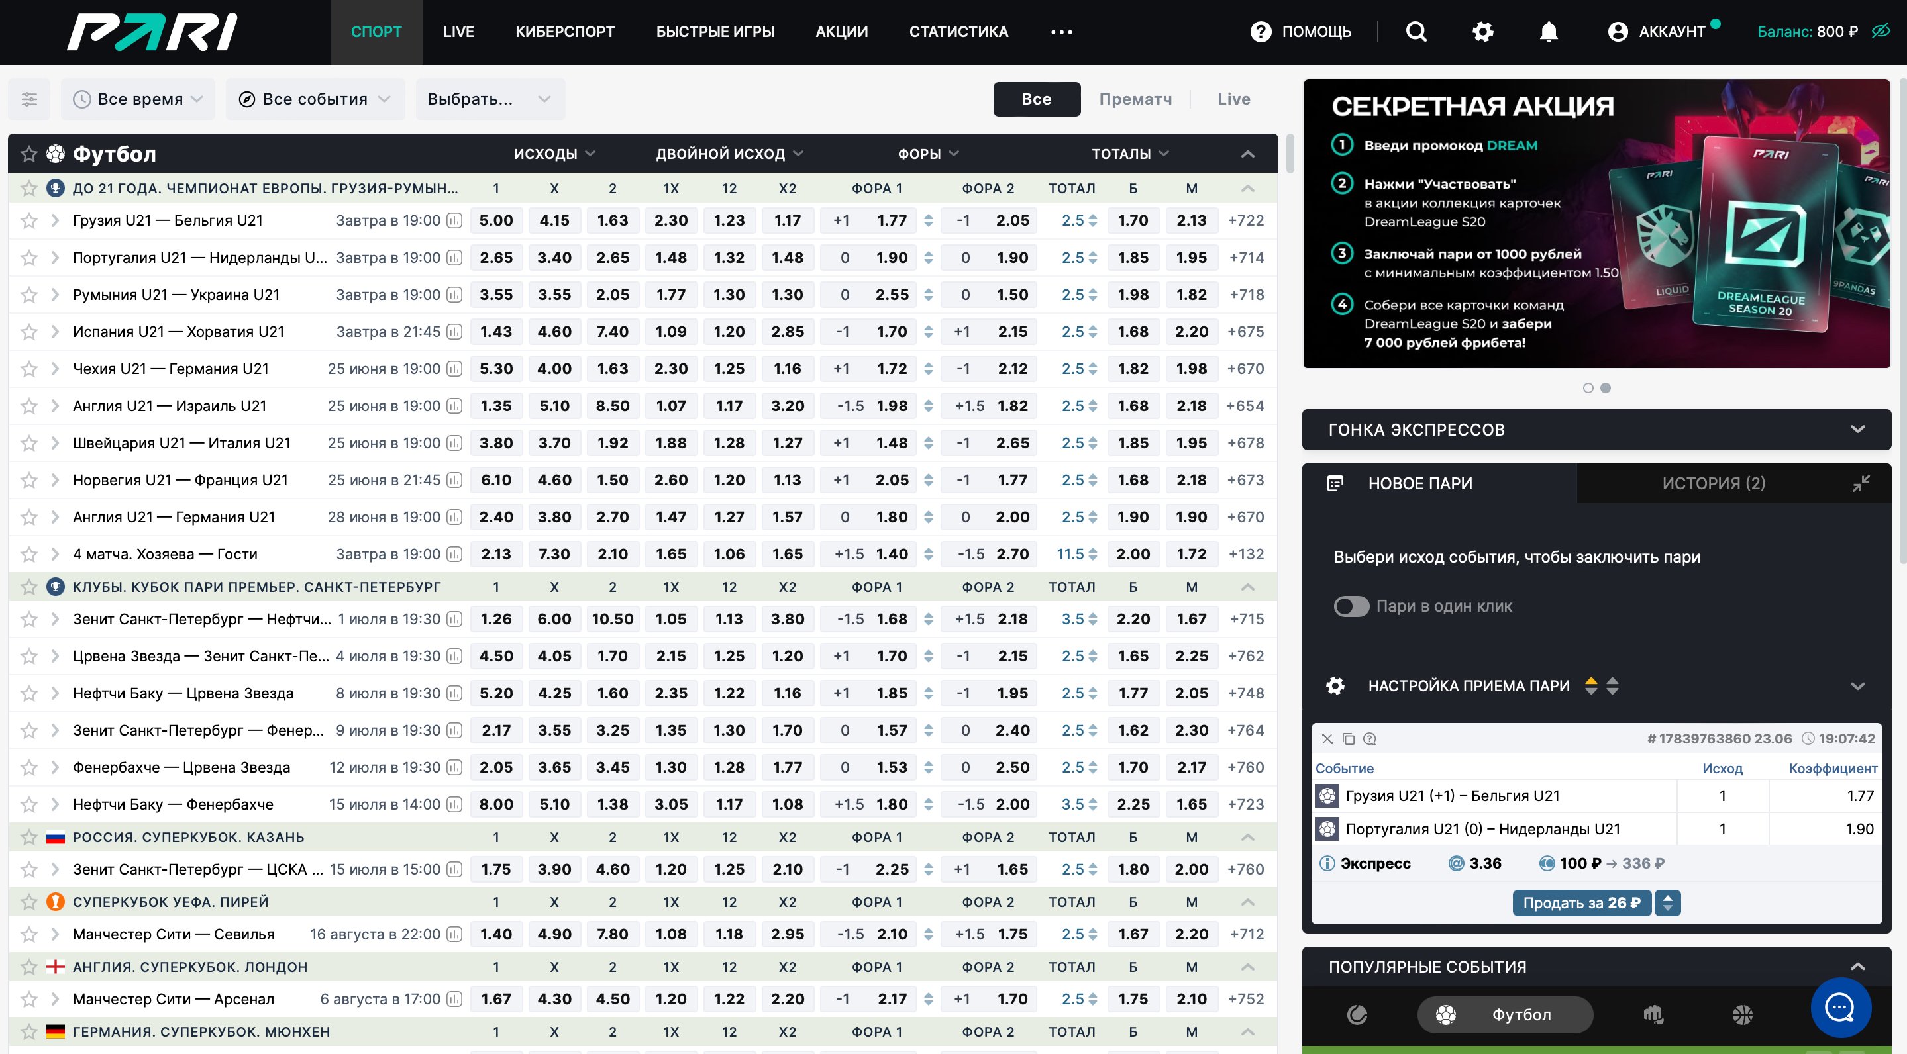Open "Все время" time dropdown
Image resolution: width=1907 pixels, height=1054 pixels.
[x=138, y=99]
